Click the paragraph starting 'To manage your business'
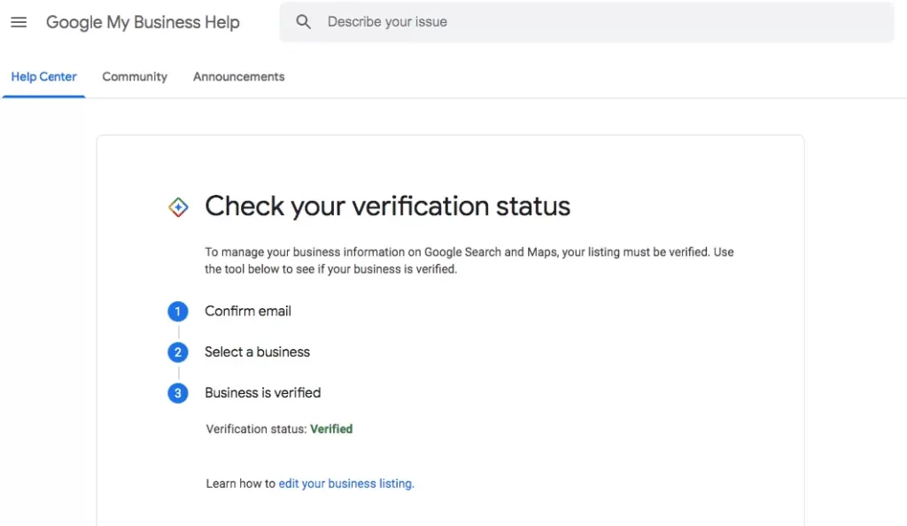This screenshot has width=907, height=526. pos(469,260)
